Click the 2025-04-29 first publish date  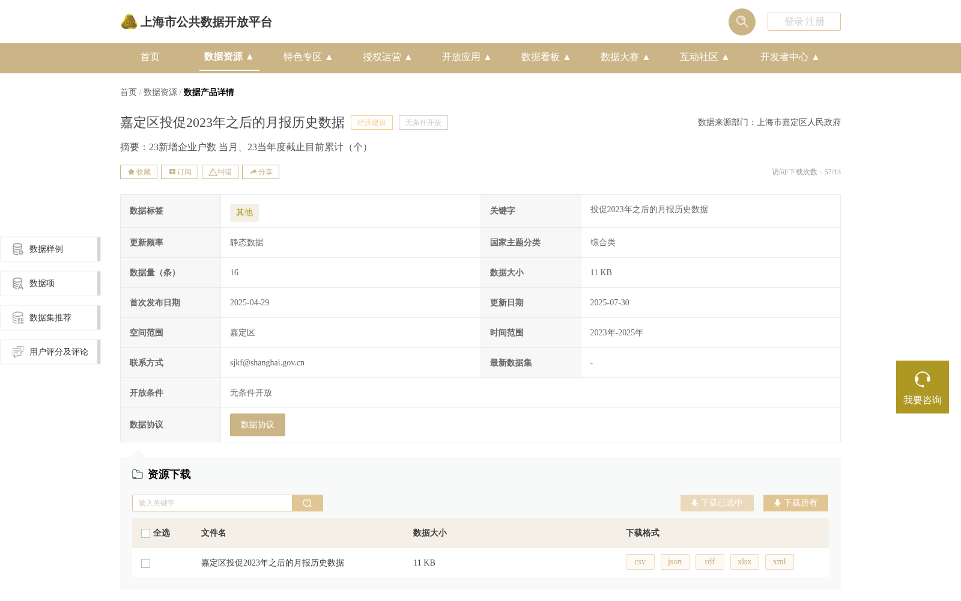click(249, 303)
